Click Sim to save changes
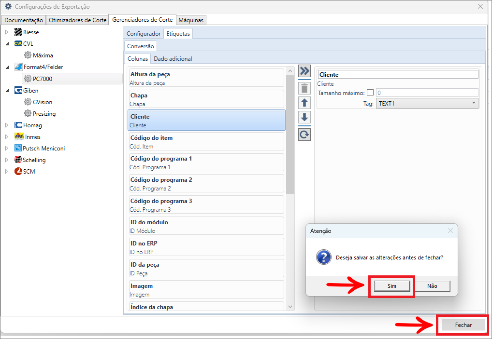Screen dimensions: 492x339 pyautogui.click(x=391, y=286)
